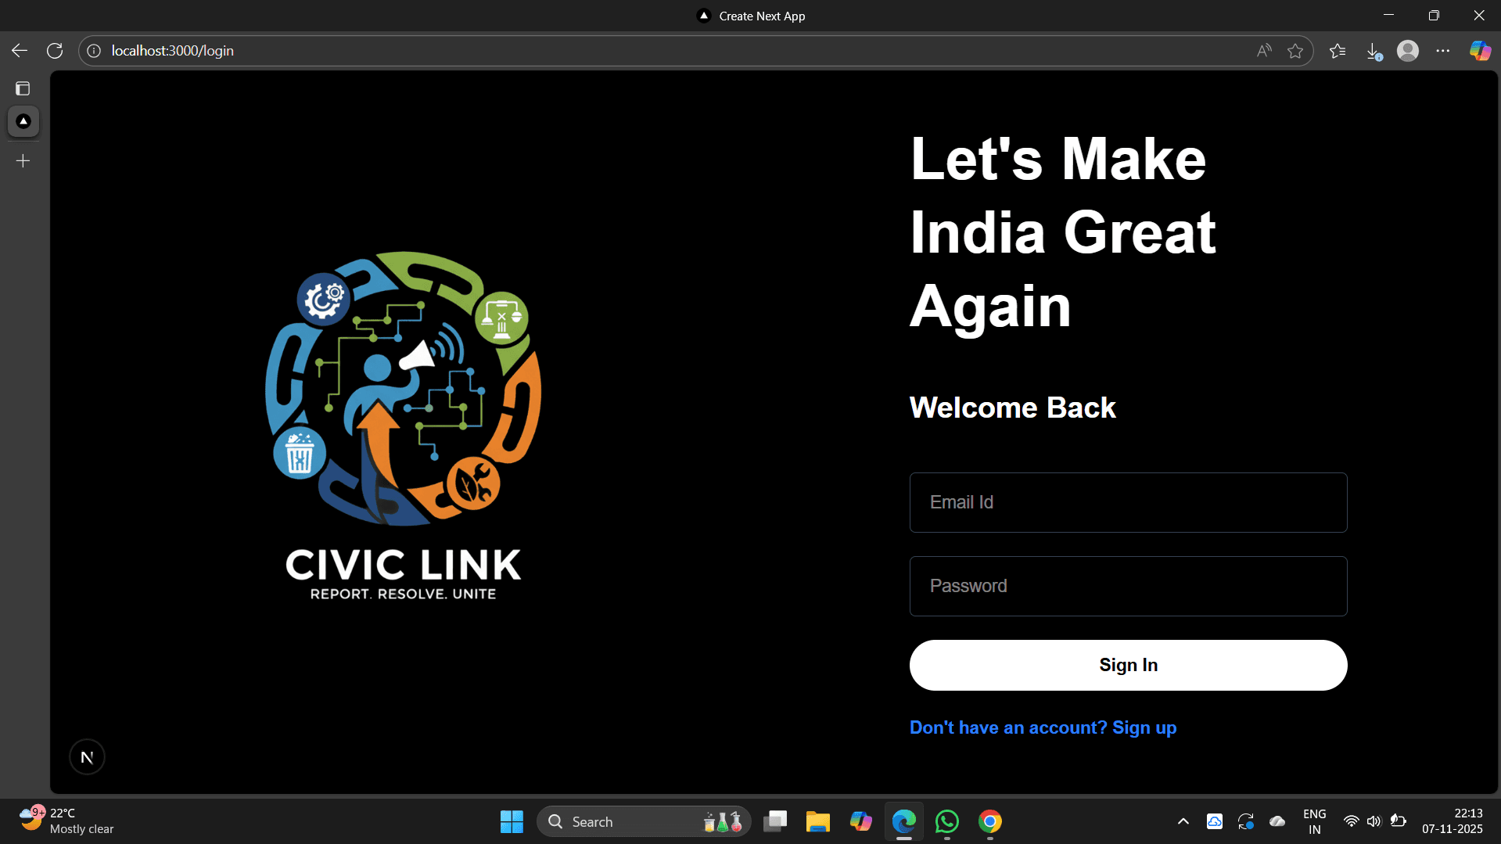The image size is (1501, 844).
Task: Open the volume slider from the system tray
Action: coord(1375,821)
